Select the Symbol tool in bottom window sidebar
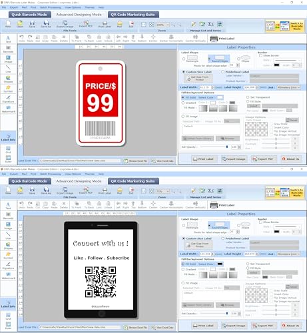The height and width of the screenshot is (333, 307). [x=8, y=256]
